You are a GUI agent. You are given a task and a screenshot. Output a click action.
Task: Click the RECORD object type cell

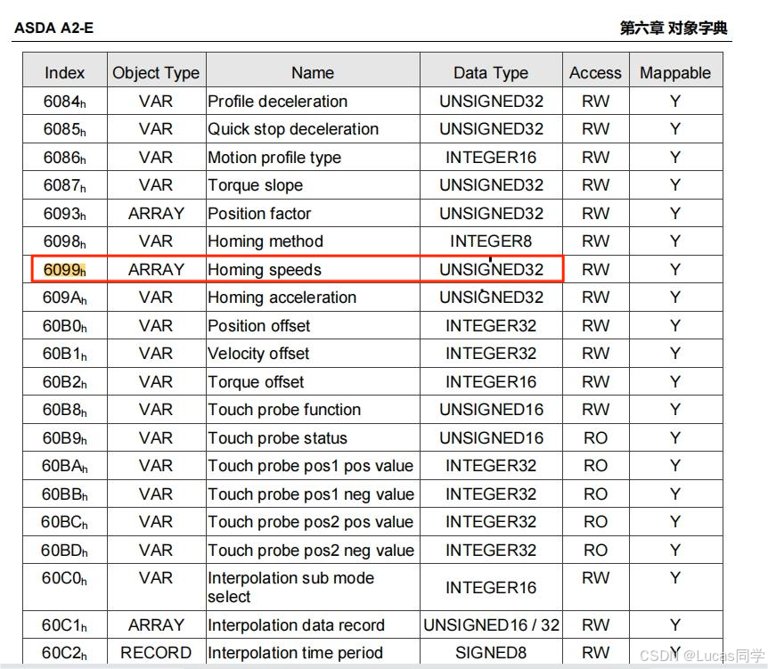click(x=156, y=653)
